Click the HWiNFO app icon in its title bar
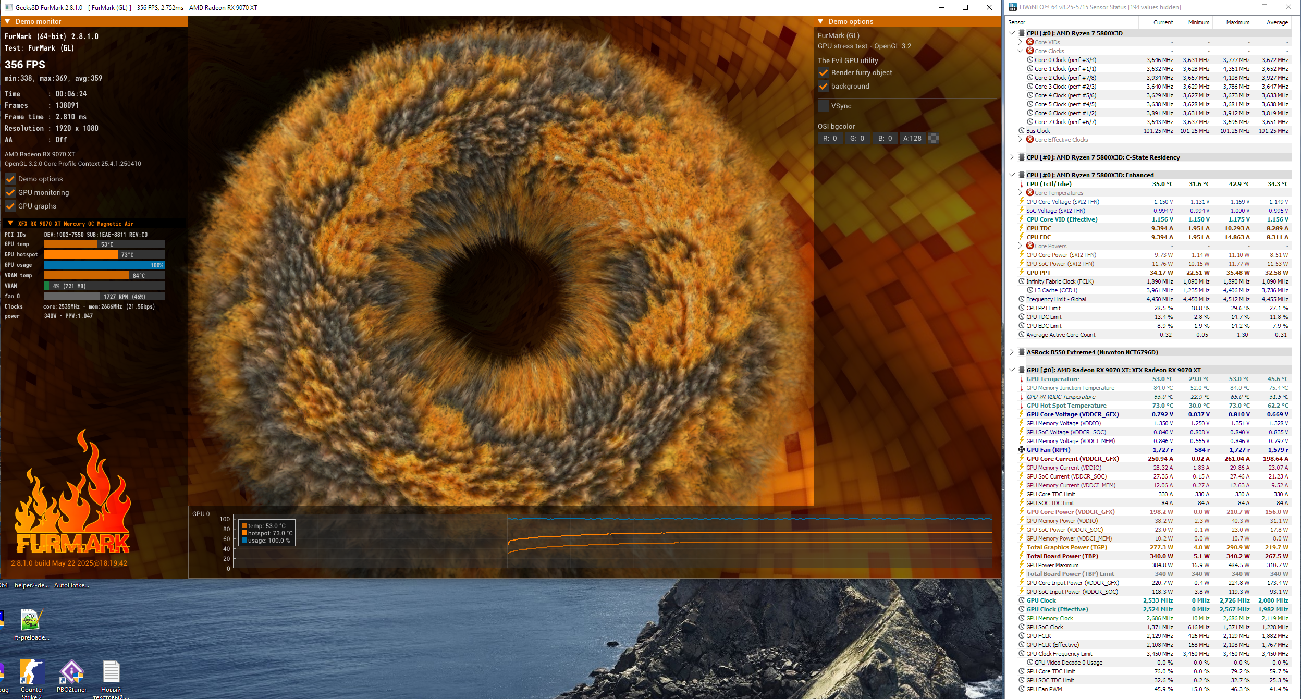This screenshot has height=699, width=1301. [1012, 7]
